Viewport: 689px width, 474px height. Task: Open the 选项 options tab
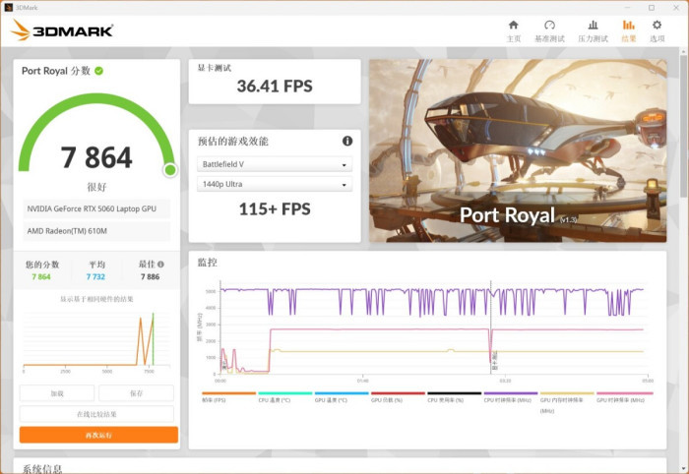tap(657, 31)
